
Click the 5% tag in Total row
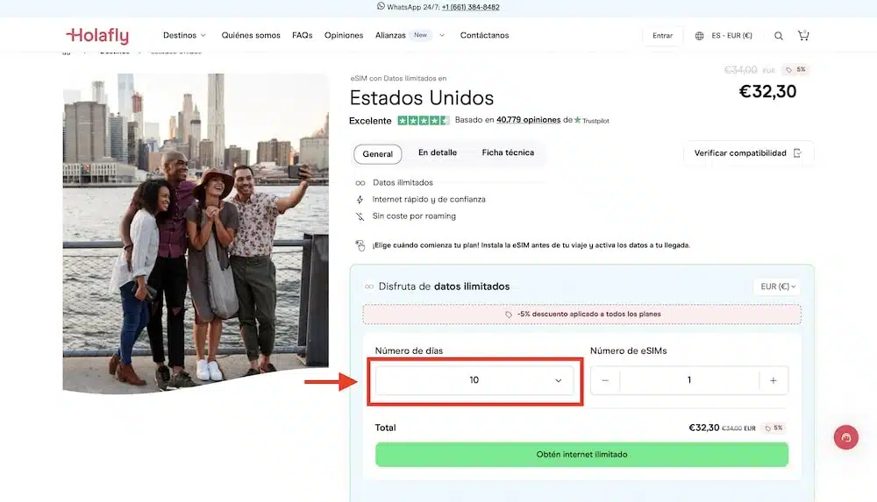point(774,428)
